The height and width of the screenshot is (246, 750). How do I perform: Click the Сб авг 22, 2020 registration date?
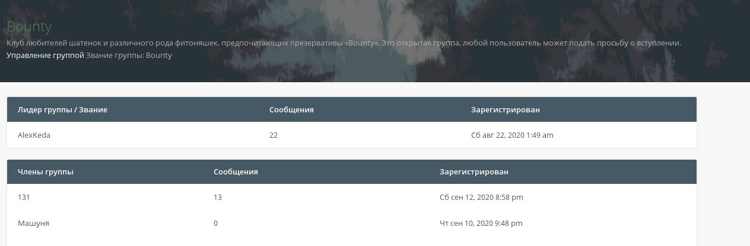[x=512, y=135]
